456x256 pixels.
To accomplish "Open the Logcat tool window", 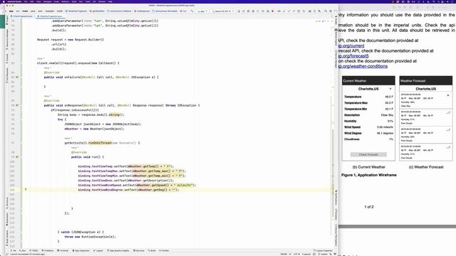I will [98, 250].
